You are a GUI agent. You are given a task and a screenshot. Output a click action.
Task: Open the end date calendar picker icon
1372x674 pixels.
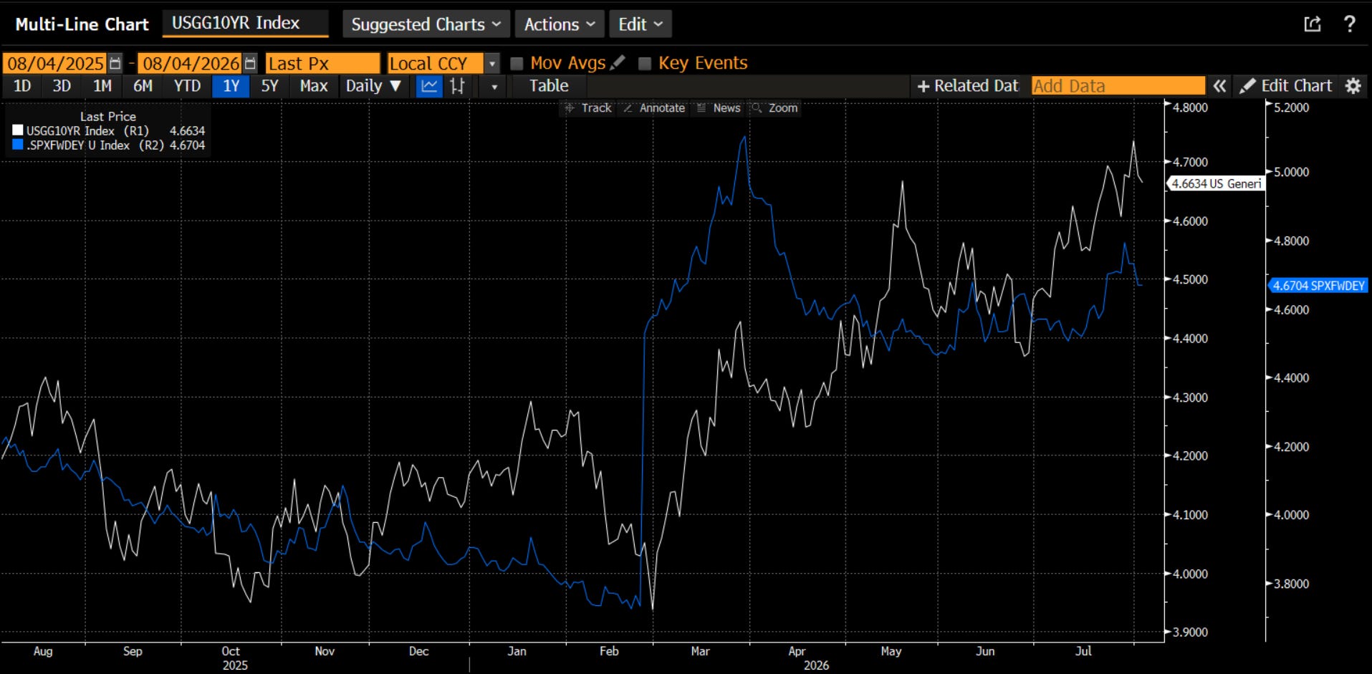[x=249, y=64]
